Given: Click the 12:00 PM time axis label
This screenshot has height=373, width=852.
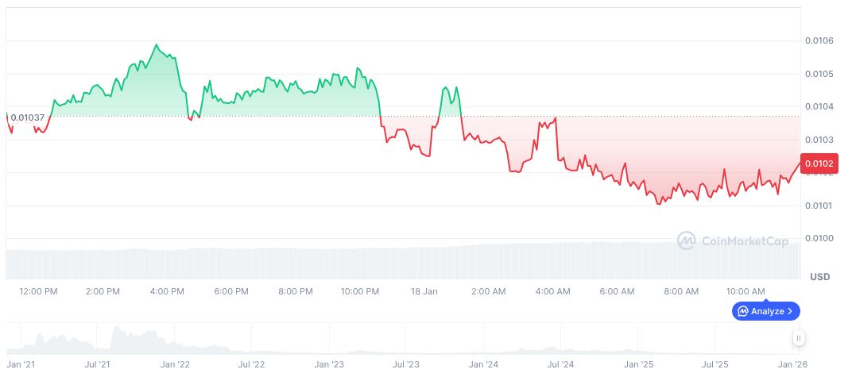Looking at the screenshot, I should pos(38,292).
